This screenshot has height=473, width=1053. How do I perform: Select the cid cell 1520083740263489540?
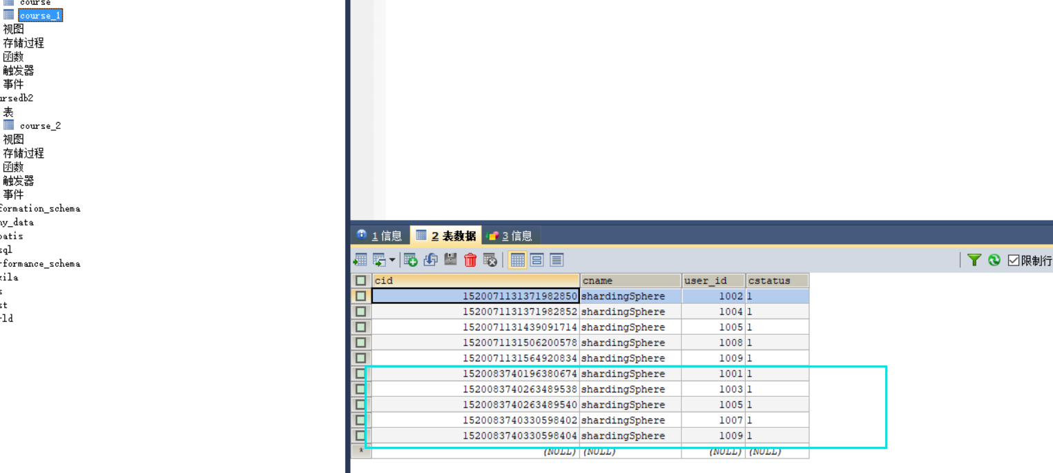(476, 405)
